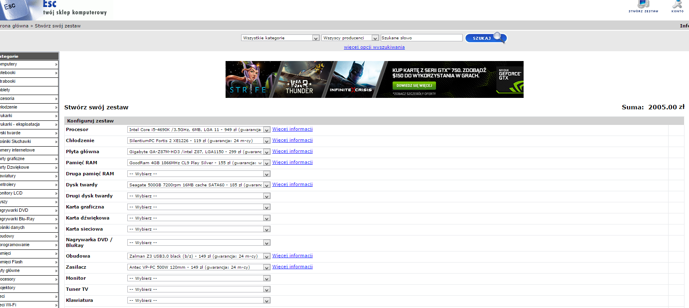Open 'Głośniki Słuchawki' sidebar category
The image size is (689, 308).
point(29,142)
